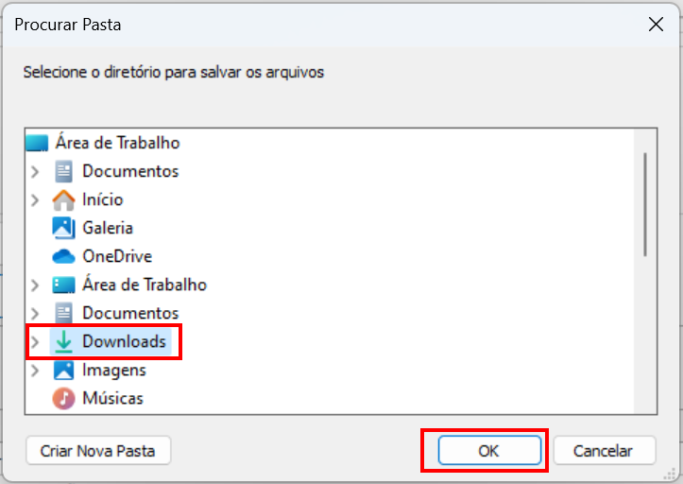Select the OneDrive cloud icon
This screenshot has height=484, width=683.
[63, 256]
